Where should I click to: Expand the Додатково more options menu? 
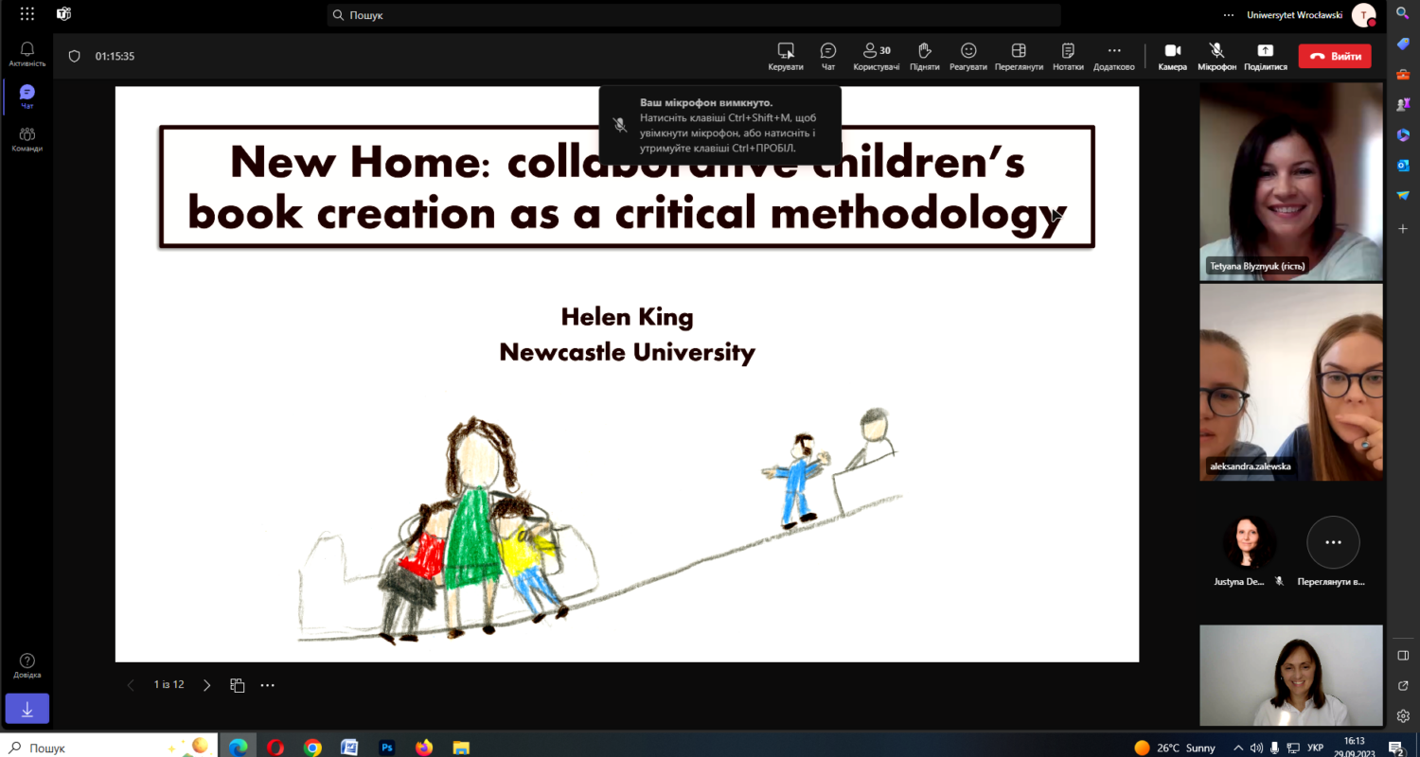pos(1113,56)
